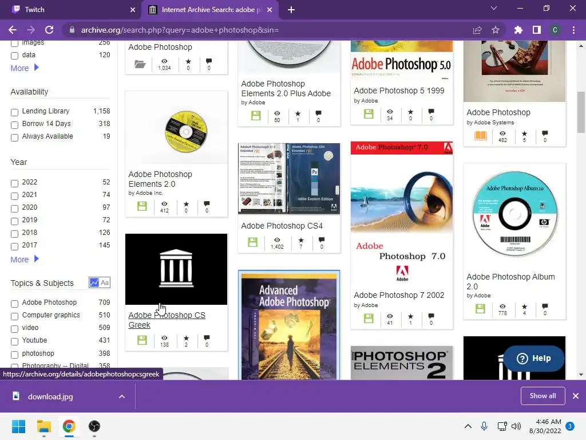This screenshot has height=440, width=586.
Task: Open the Advanced Adobe Photoshop book cover
Action: pos(289,326)
